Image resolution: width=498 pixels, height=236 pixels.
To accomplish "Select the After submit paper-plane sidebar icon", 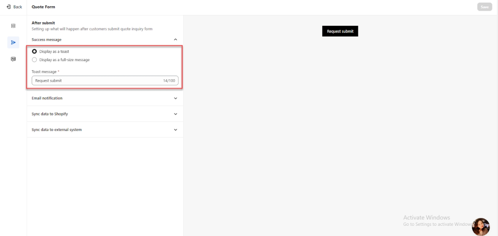I will tap(13, 42).
